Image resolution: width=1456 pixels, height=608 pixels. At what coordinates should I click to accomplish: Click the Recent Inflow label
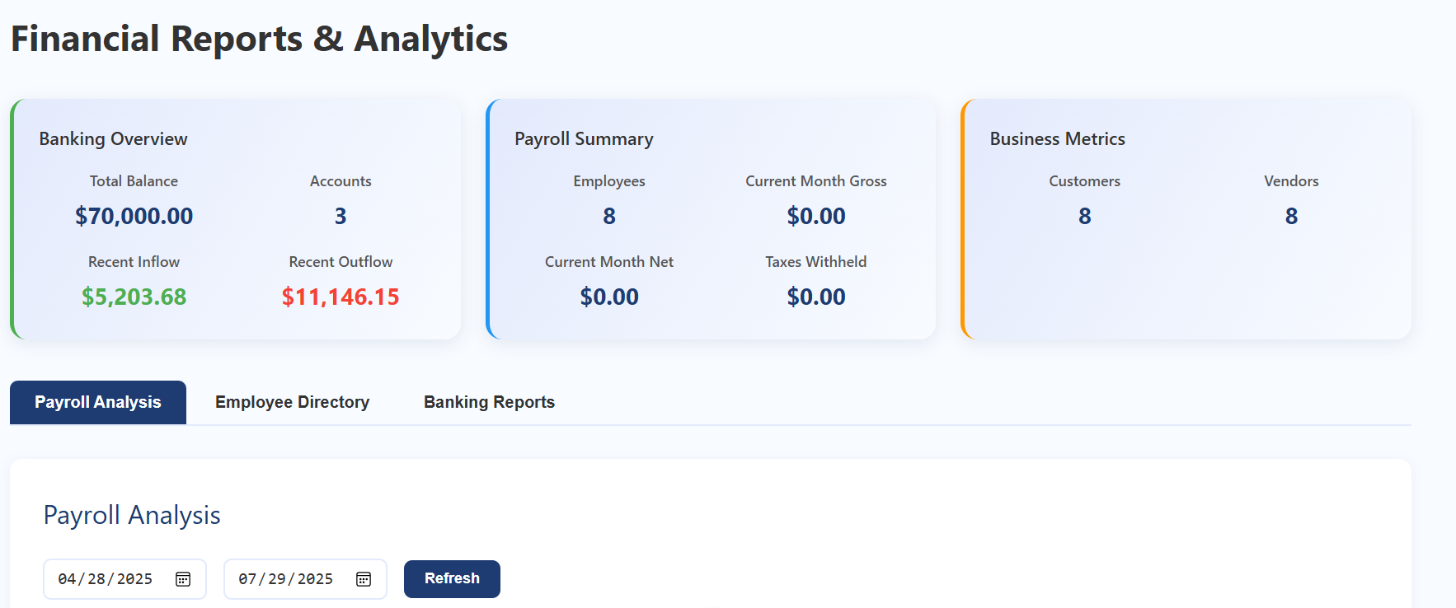coord(134,262)
